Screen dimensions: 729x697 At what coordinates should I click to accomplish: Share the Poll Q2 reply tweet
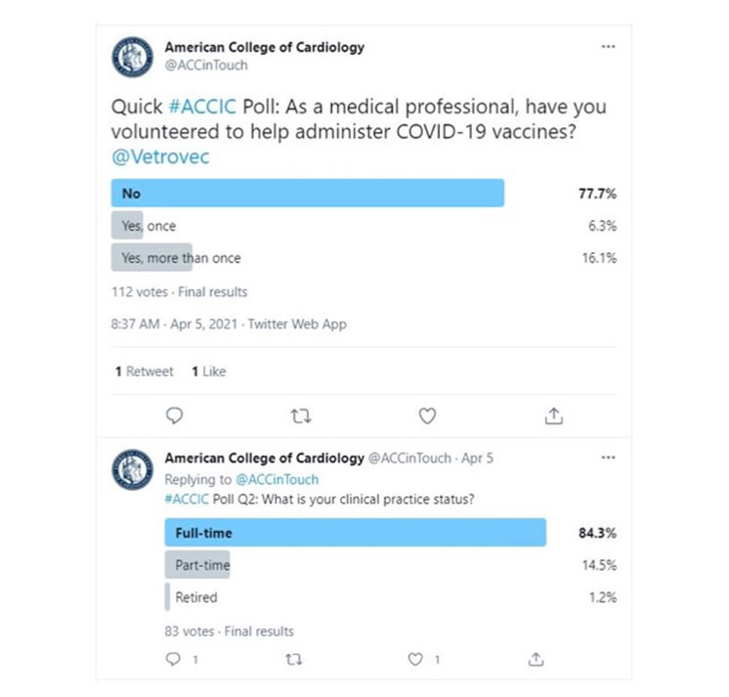(x=535, y=660)
